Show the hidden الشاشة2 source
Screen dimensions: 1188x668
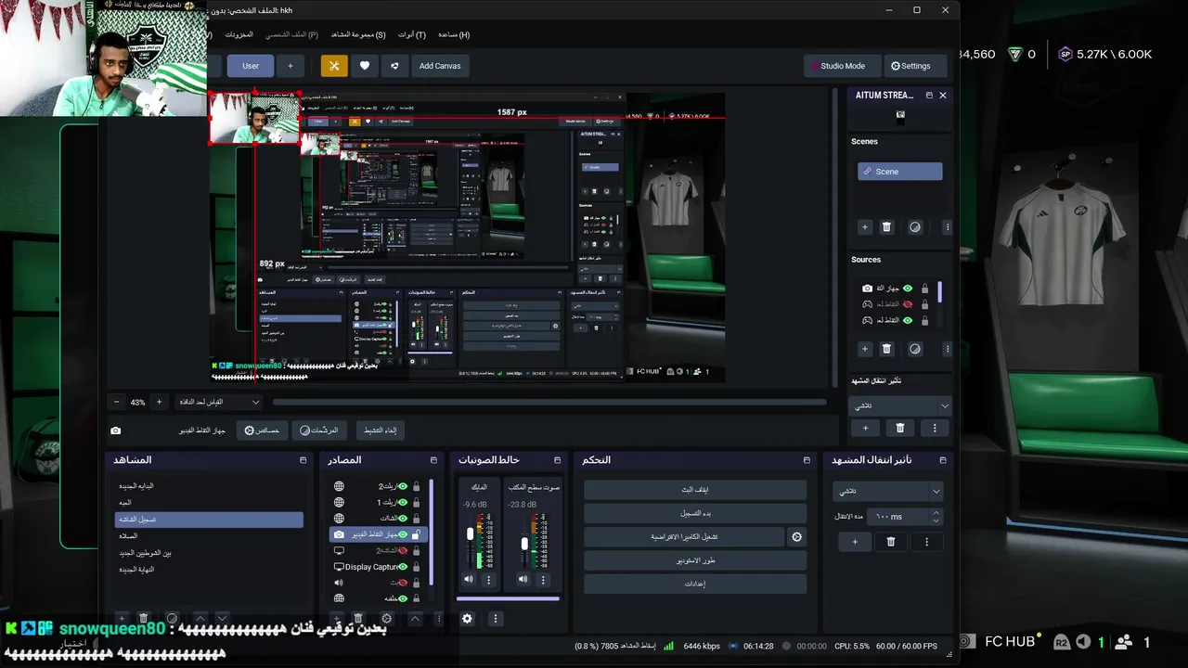pos(403,551)
